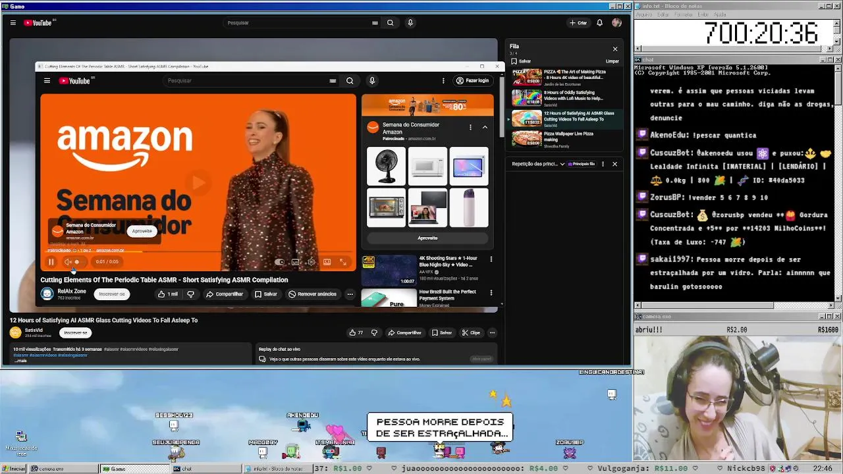
Task: Open the notifications bell
Action: [x=599, y=22]
